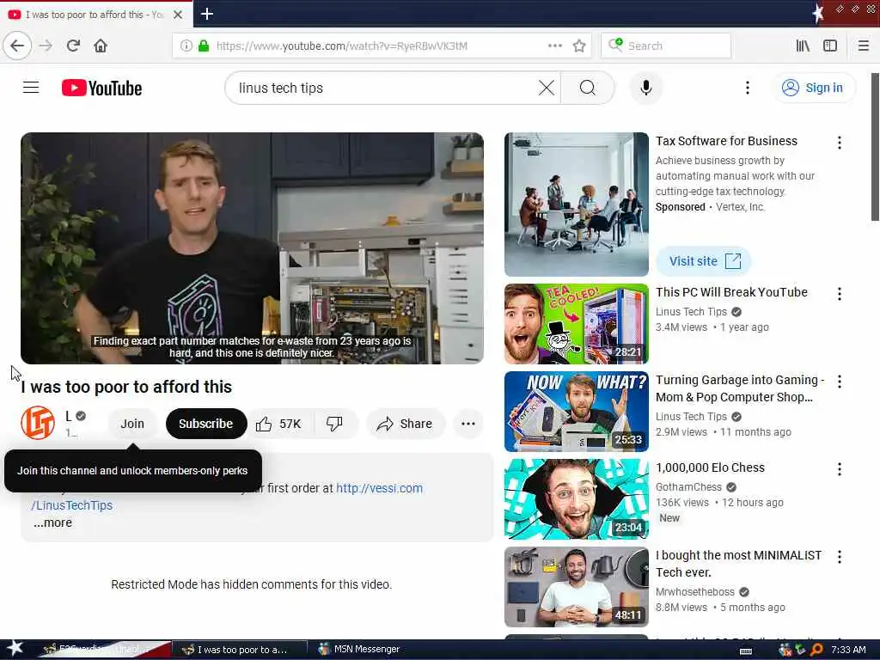Open the YouTube guide hamburger menu
This screenshot has width=880, height=660.
pos(31,88)
